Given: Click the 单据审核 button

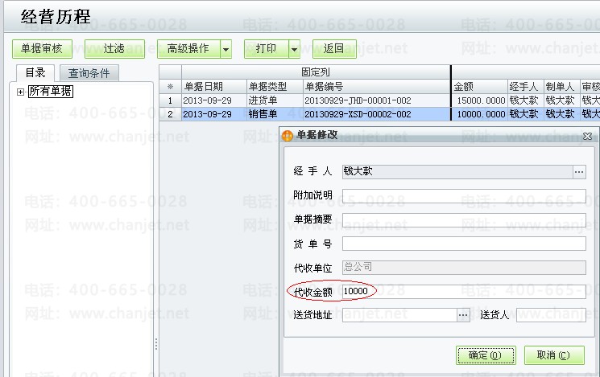Looking at the screenshot, I should tap(42, 49).
